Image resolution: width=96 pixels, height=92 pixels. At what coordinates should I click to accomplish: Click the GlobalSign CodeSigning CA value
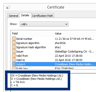click(74, 51)
